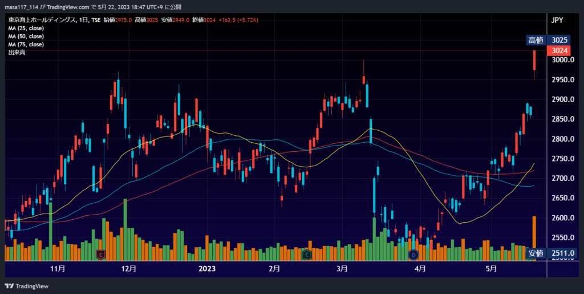Click the red earnings E marker near December
Viewport: 584px width, 294px height.
click(100, 255)
